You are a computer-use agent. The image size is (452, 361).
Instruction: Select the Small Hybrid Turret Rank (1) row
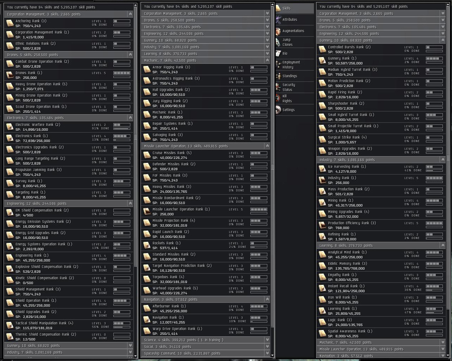[x=381, y=117]
